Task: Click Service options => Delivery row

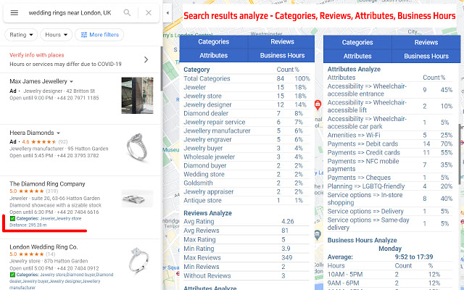Action: point(390,211)
